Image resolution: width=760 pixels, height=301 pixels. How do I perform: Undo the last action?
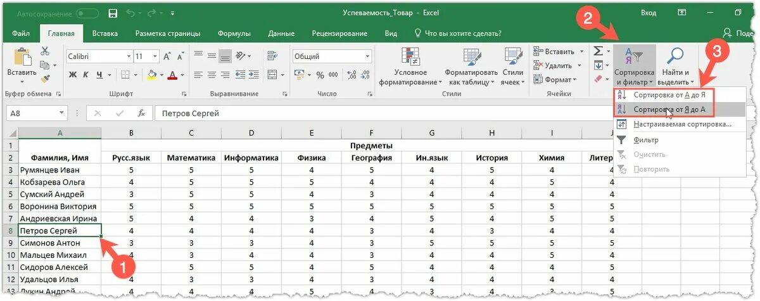tap(130, 13)
